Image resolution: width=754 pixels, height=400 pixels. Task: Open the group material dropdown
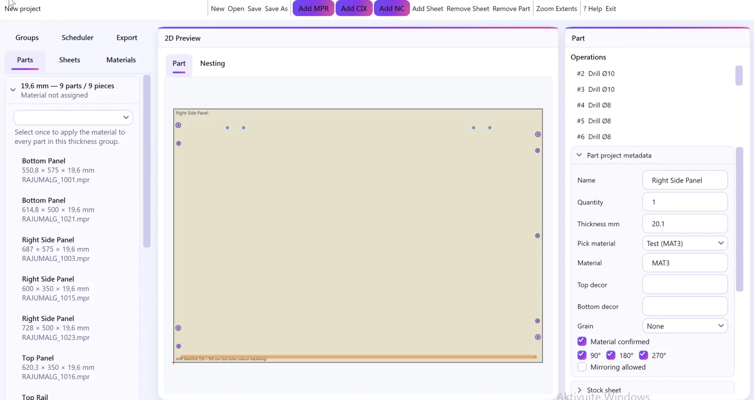click(x=73, y=117)
